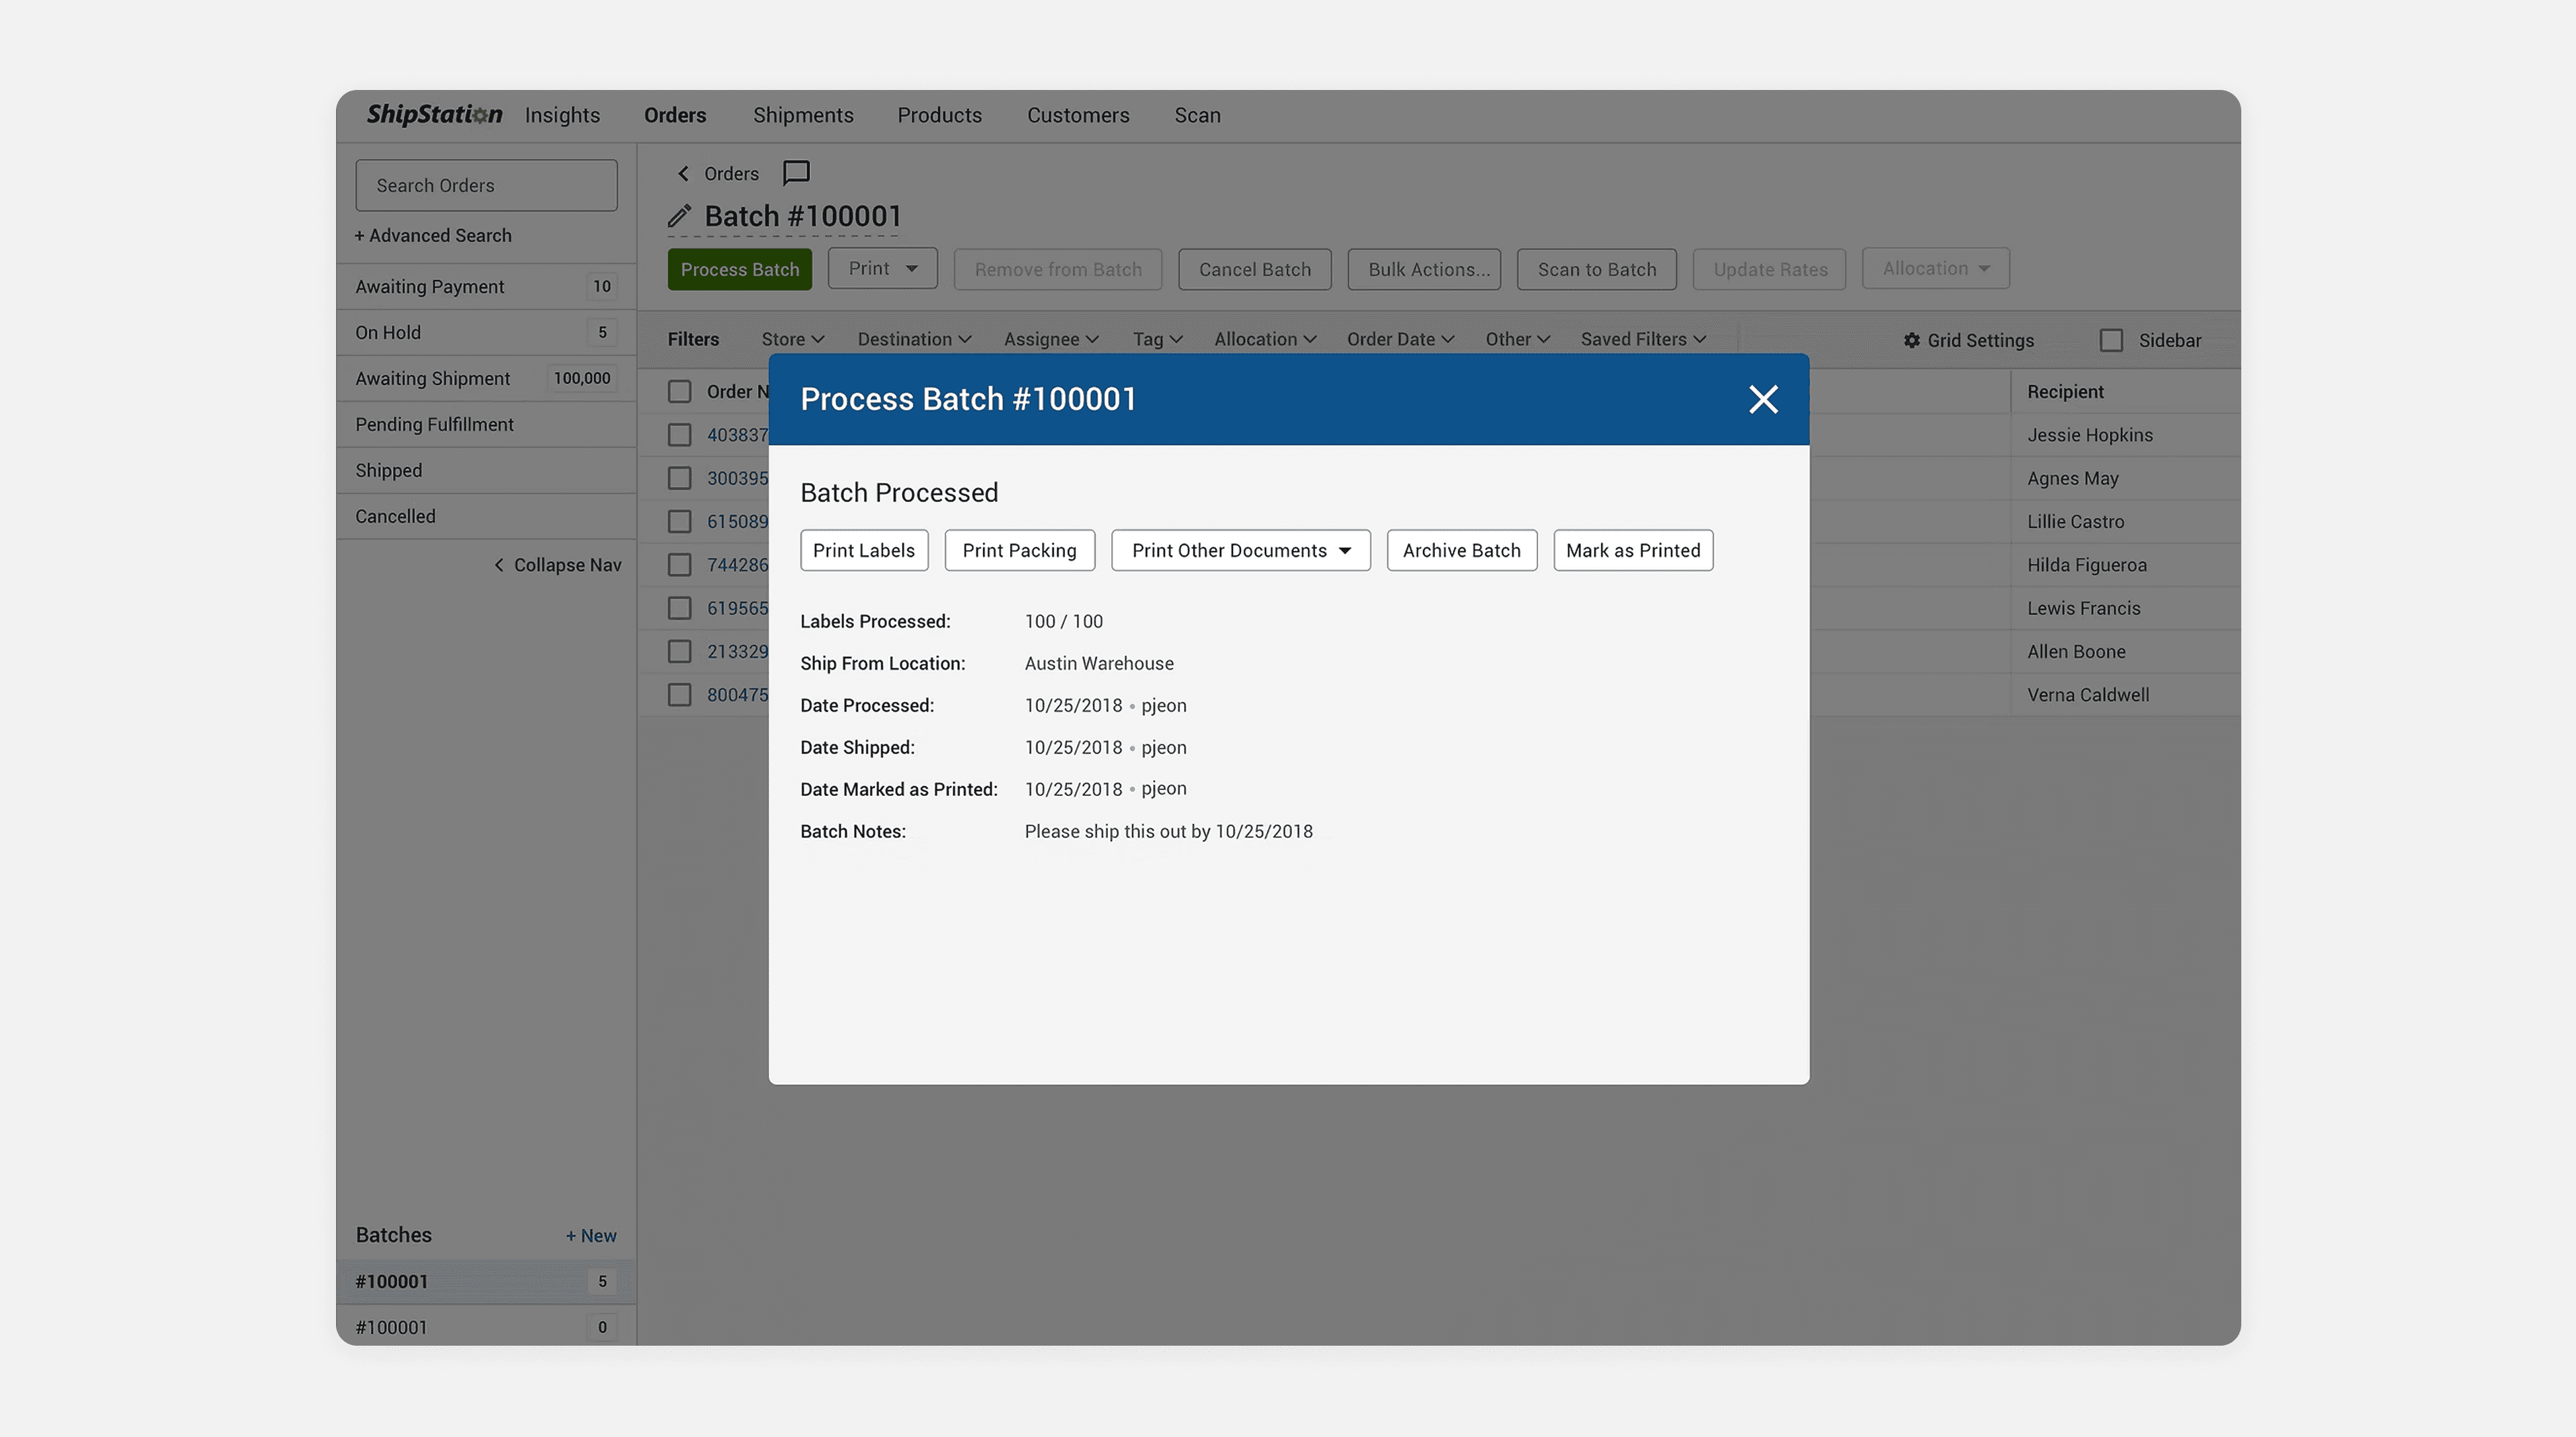Focus the Search Orders field

pyautogui.click(x=486, y=186)
